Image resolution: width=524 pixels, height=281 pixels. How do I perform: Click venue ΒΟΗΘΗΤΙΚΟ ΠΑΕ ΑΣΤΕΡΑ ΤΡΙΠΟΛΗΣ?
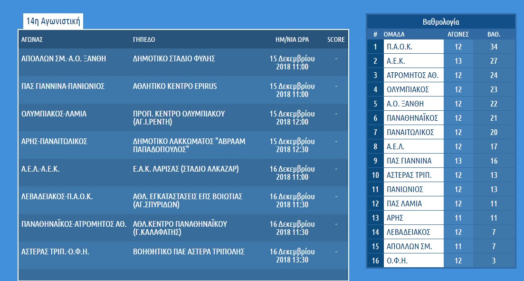[189, 252]
